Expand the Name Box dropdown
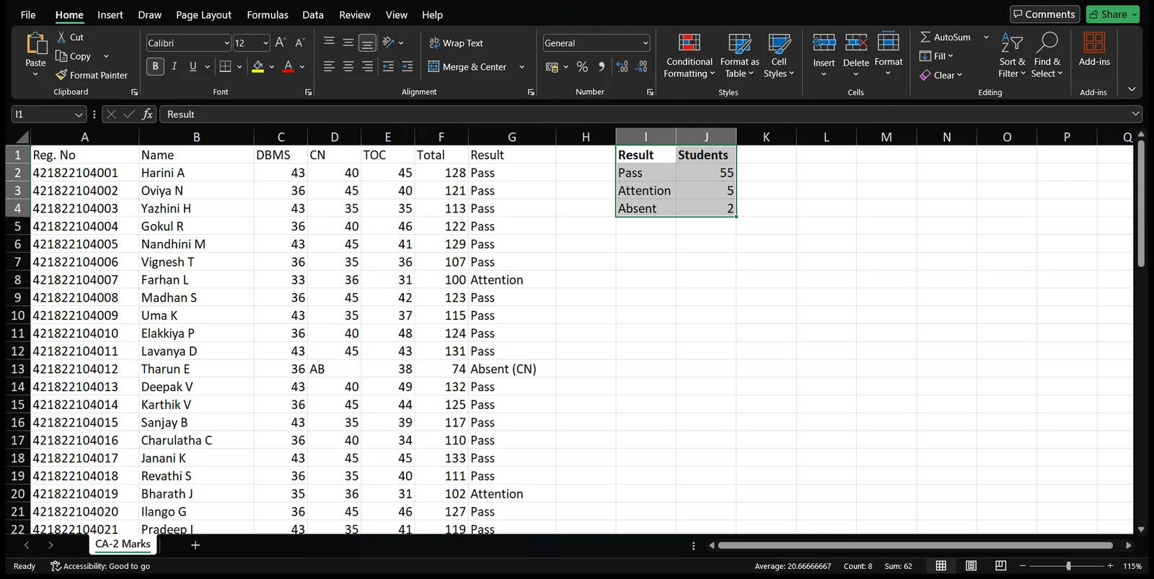 coord(79,115)
